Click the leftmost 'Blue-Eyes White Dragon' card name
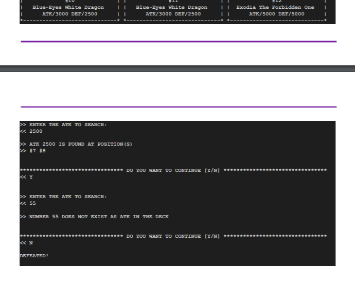The image size is (355, 283). 68,7
